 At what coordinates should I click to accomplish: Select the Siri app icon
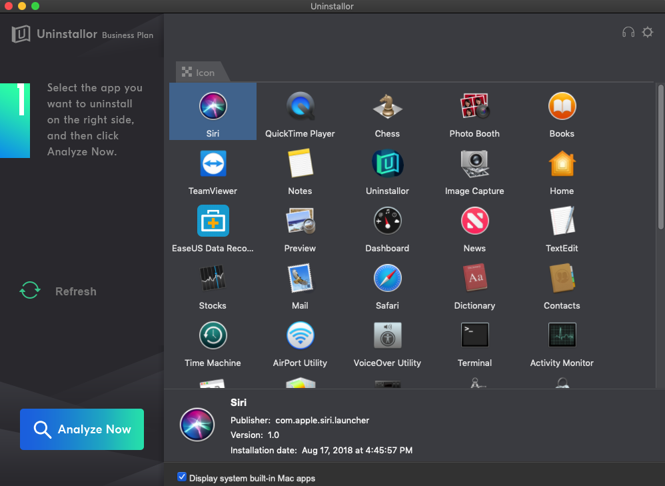213,106
